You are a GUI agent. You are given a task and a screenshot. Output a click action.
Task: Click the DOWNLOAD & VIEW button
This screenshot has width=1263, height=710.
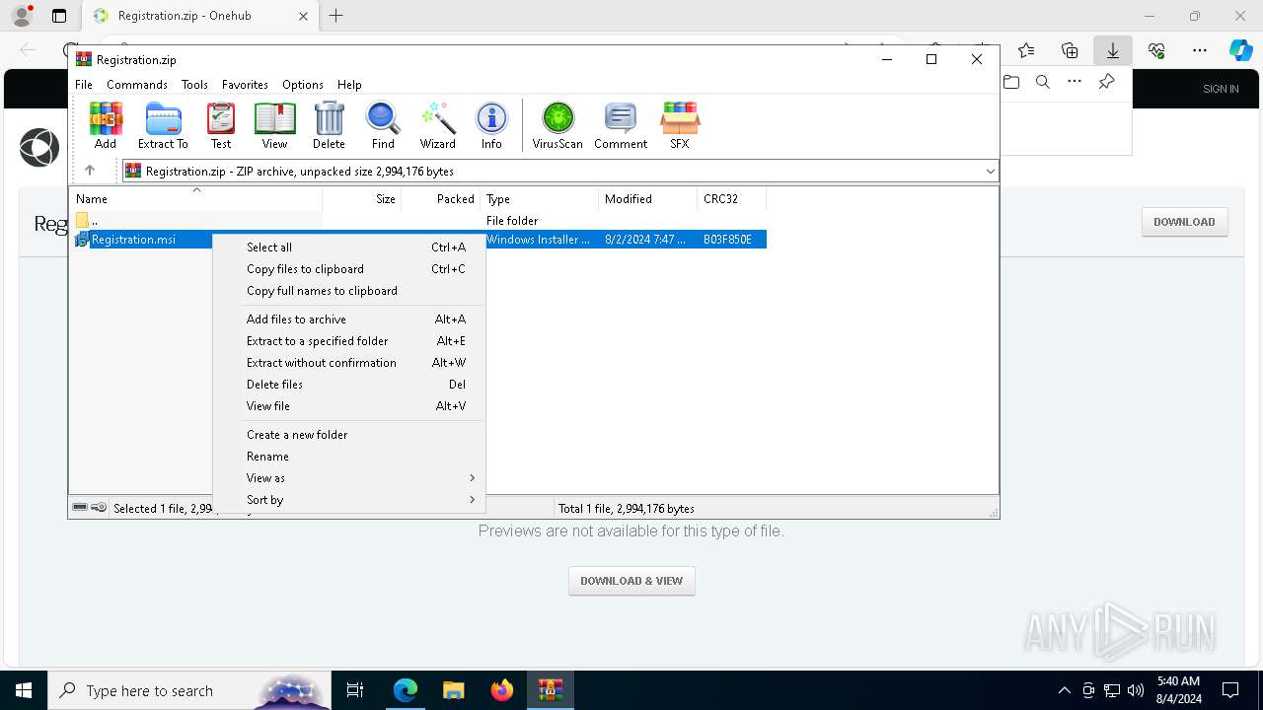coord(631,581)
